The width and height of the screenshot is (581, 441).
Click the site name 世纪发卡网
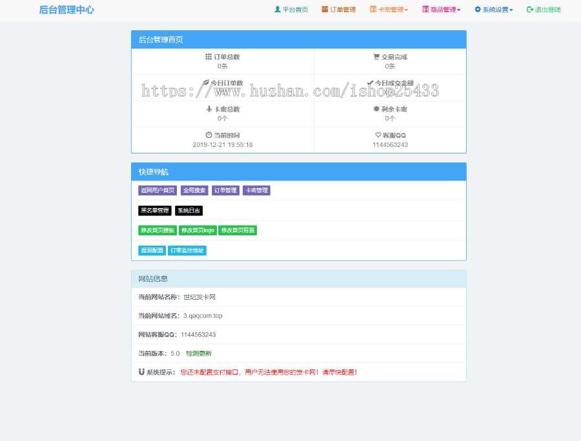[199, 297]
